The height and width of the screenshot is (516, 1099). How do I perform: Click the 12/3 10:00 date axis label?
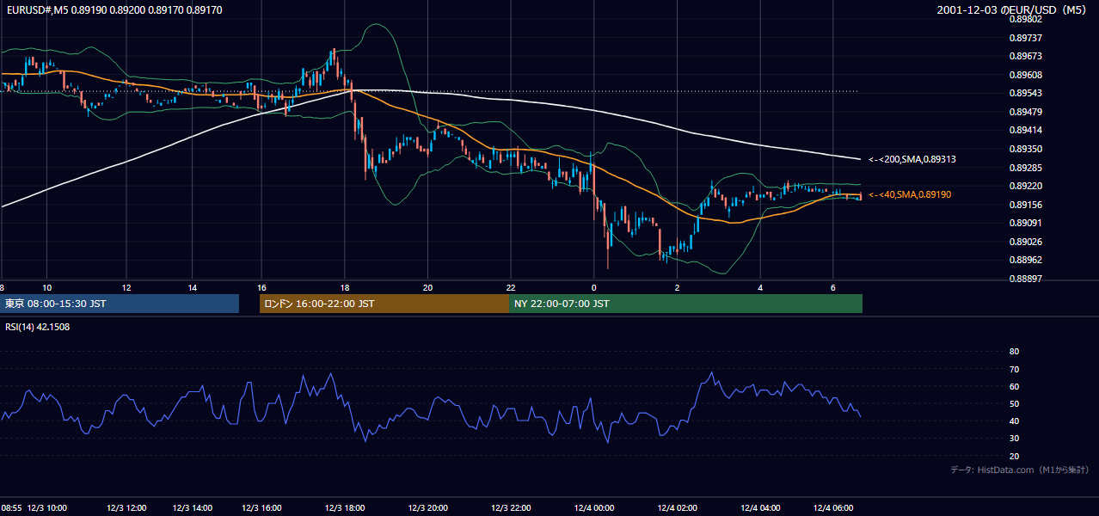pyautogui.click(x=47, y=507)
